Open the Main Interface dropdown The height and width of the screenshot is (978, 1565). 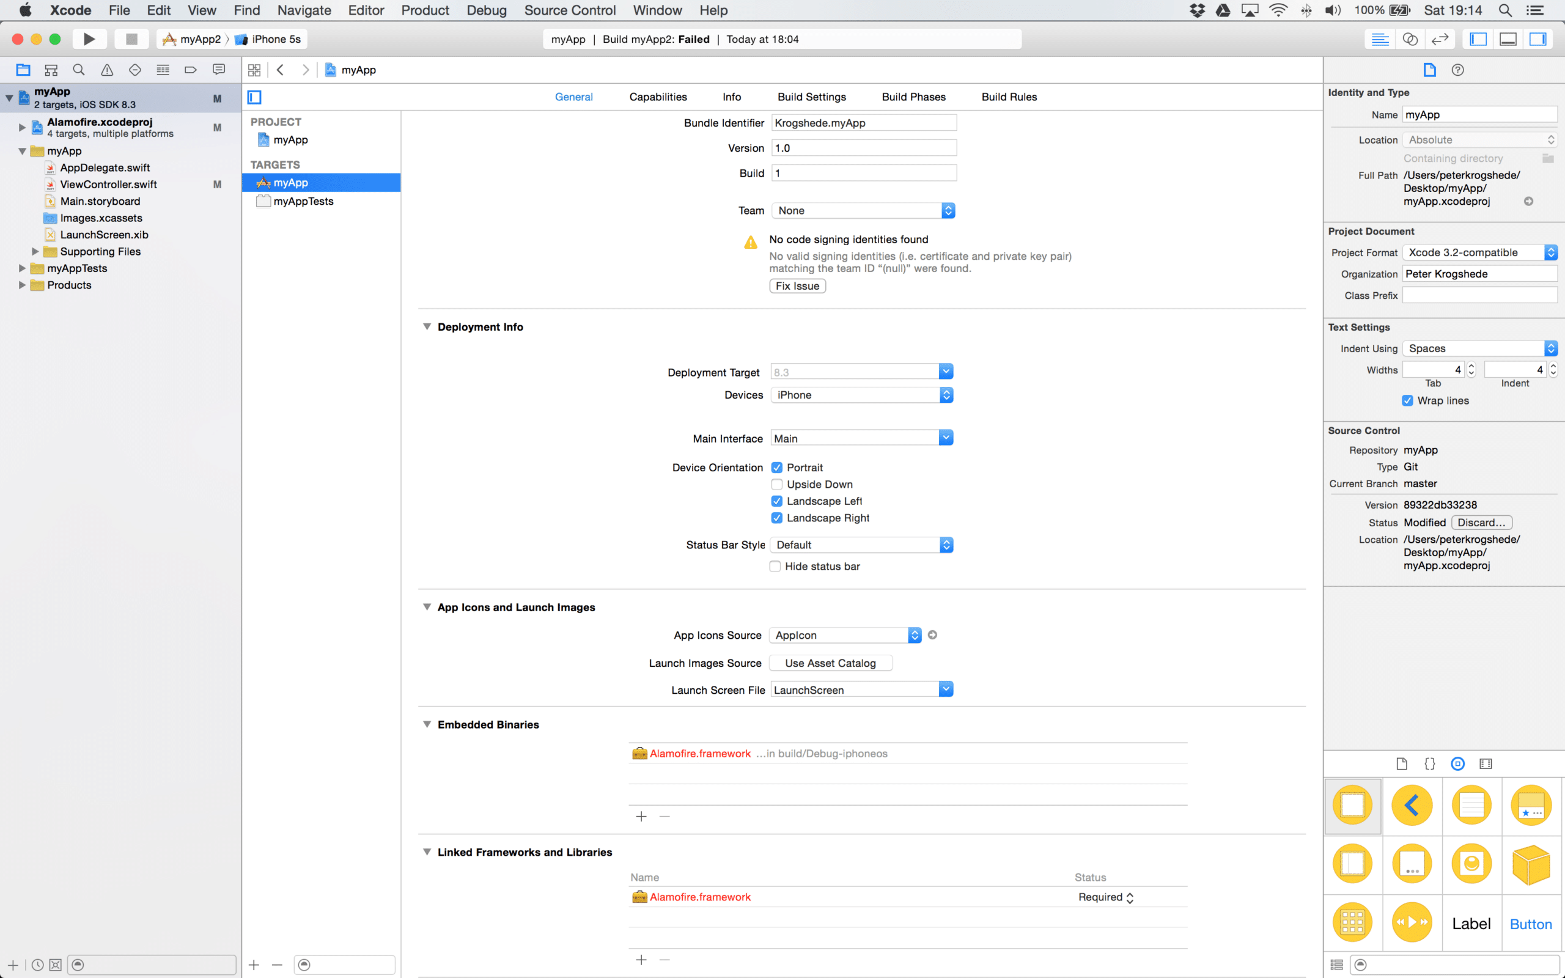pos(946,438)
